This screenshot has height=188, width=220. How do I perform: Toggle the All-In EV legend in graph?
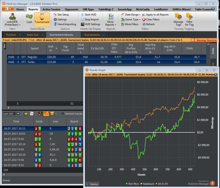tap(162, 184)
